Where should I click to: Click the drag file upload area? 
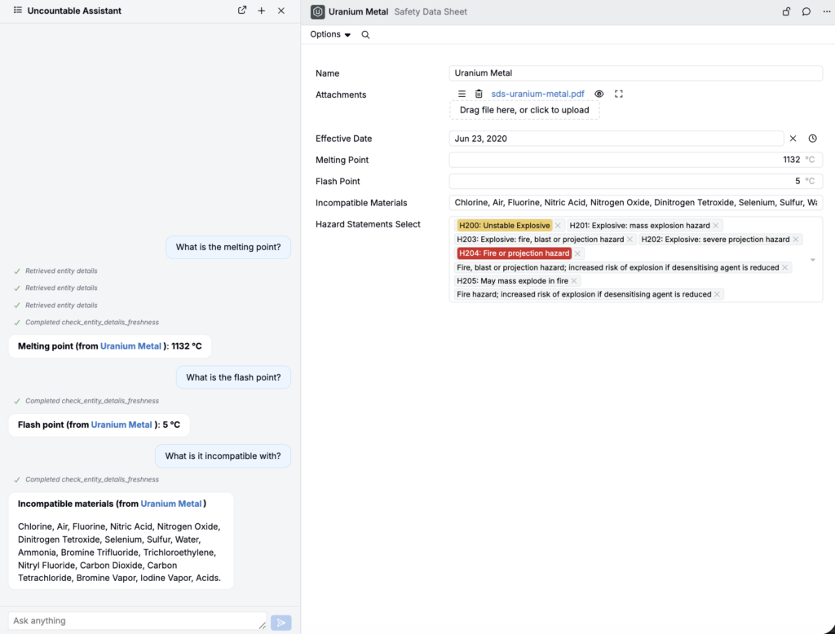click(x=524, y=110)
